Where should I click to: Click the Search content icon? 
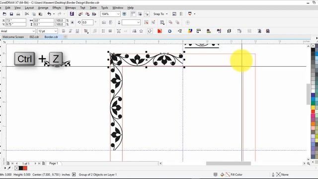click(x=72, y=14)
